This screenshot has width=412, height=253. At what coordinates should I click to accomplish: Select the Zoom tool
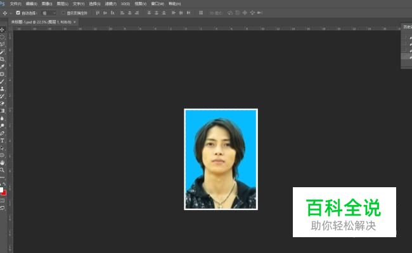(2, 170)
